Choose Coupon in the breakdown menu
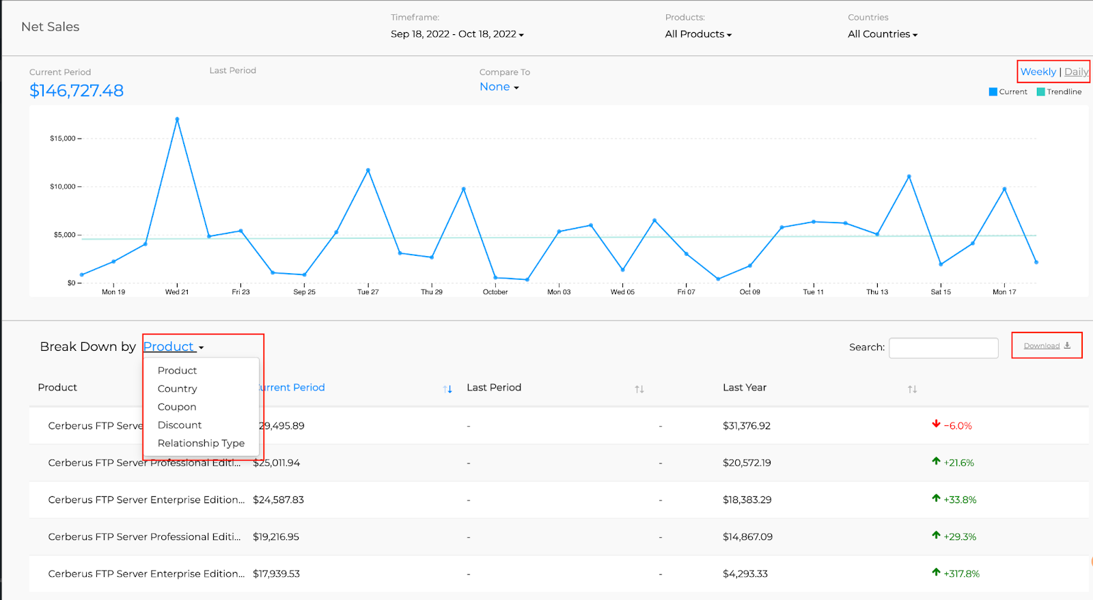 pyautogui.click(x=177, y=407)
